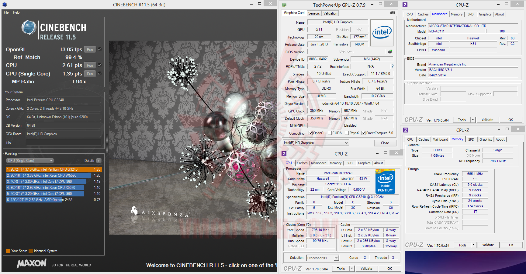Open the Help menu in Cinebench

pyautogui.click(x=16, y=12)
